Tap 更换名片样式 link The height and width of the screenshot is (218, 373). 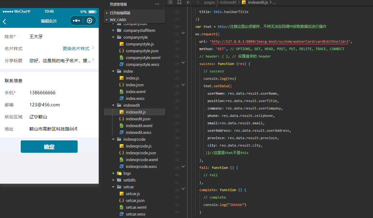point(76,49)
